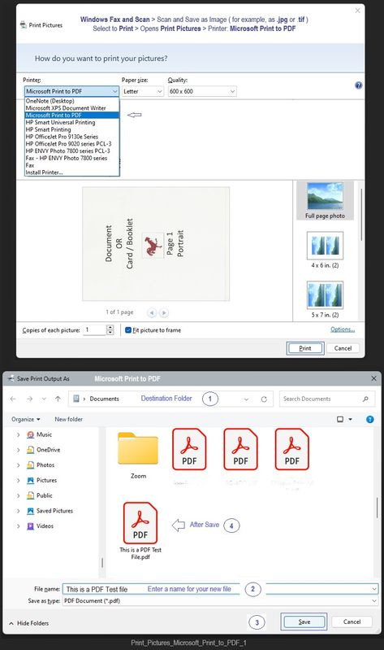Change the view layout icon

click(340, 420)
